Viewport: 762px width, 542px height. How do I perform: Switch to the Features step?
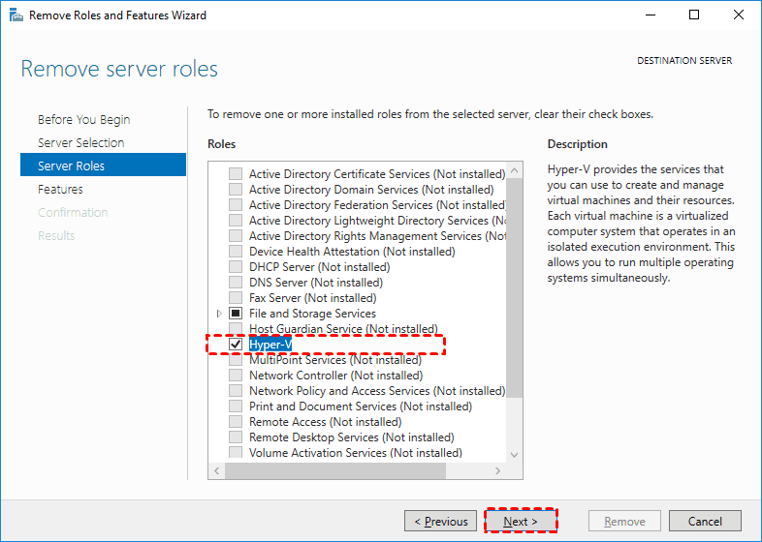tap(60, 190)
